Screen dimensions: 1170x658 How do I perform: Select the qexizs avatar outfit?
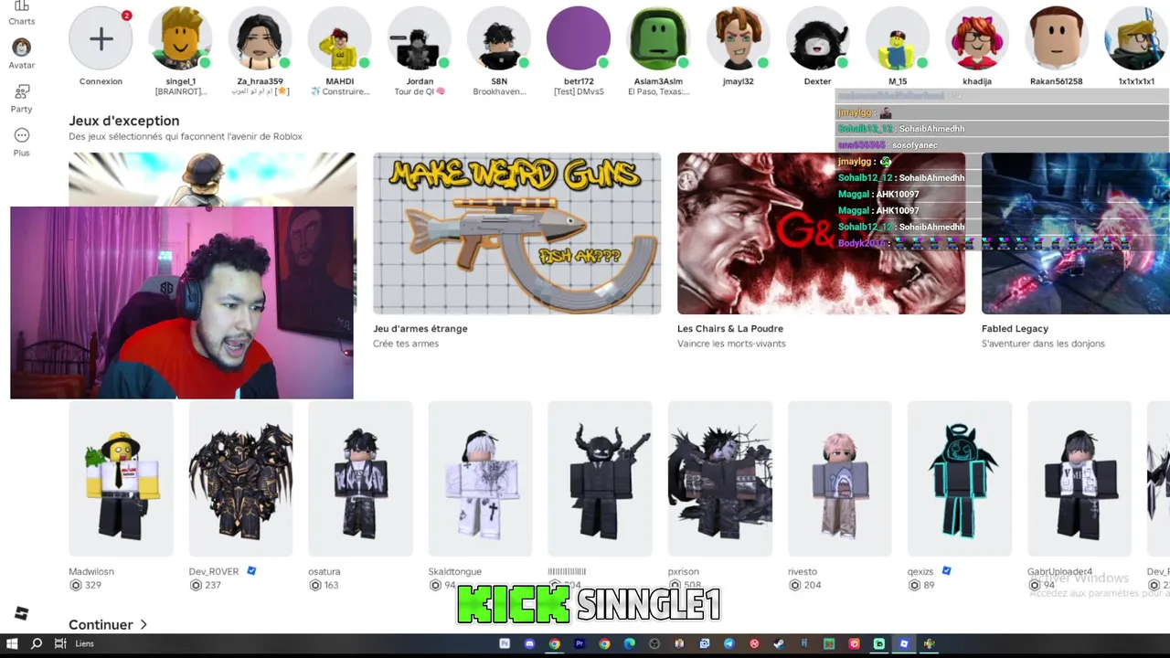click(x=959, y=479)
